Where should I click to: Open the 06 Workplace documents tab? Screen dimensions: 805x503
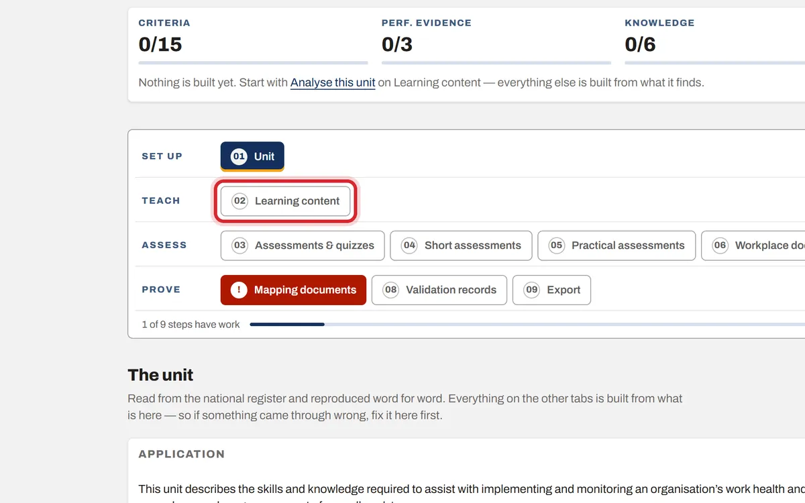click(753, 245)
